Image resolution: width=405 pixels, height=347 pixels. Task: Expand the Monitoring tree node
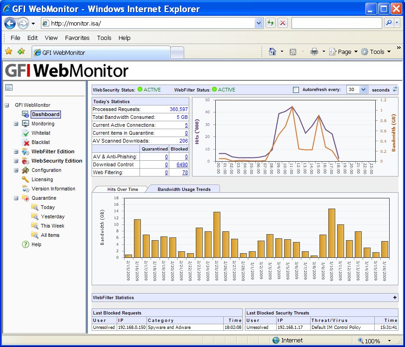(16, 124)
